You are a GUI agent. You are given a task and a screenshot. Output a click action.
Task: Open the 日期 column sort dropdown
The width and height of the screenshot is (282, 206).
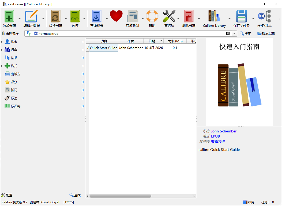coord(160,41)
